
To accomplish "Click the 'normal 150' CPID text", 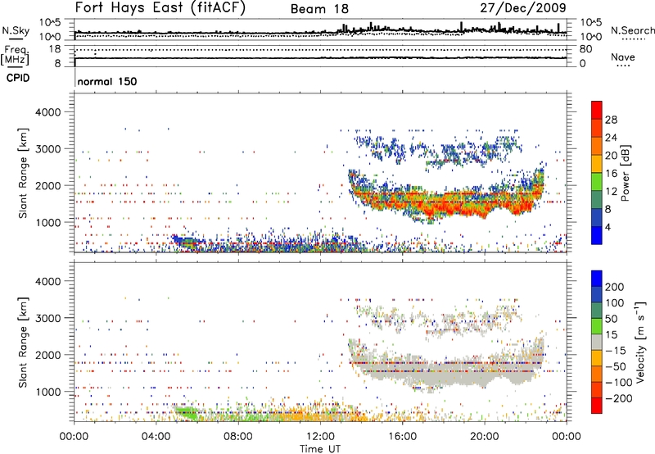I will point(107,81).
